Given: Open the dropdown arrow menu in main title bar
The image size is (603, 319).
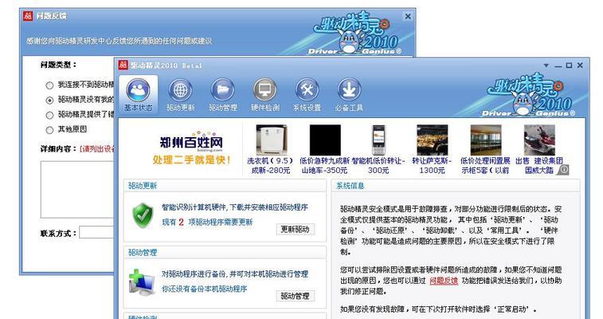Looking at the screenshot, I should coord(546,65).
